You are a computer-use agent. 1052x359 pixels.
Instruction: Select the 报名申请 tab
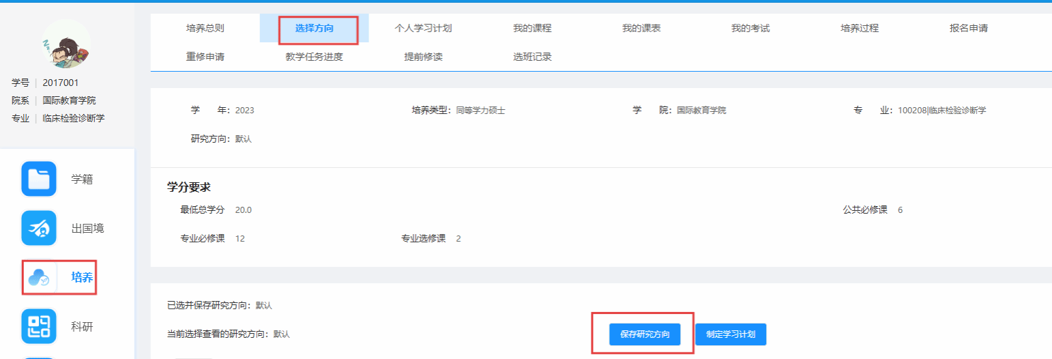pos(969,28)
